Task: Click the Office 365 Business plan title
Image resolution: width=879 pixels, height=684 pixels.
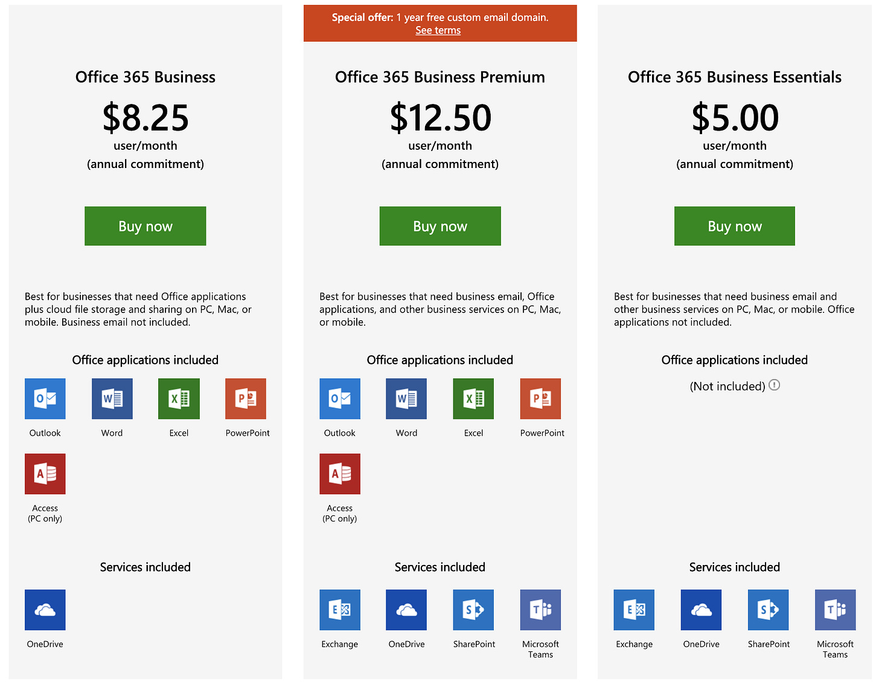Action: coord(145,77)
